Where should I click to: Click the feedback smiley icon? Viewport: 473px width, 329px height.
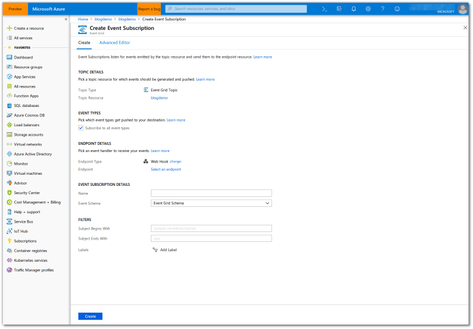pos(398,9)
